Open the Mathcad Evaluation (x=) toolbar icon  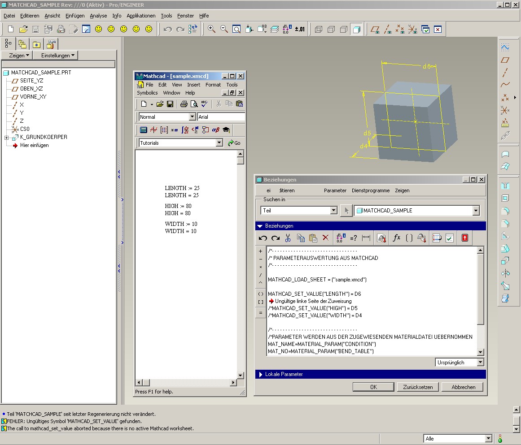[x=175, y=130]
